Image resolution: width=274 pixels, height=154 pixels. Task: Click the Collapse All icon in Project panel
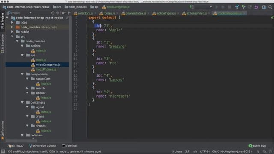point(57,13)
